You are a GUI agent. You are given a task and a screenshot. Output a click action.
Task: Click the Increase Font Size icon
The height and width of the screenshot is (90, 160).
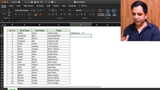coord(40,10)
